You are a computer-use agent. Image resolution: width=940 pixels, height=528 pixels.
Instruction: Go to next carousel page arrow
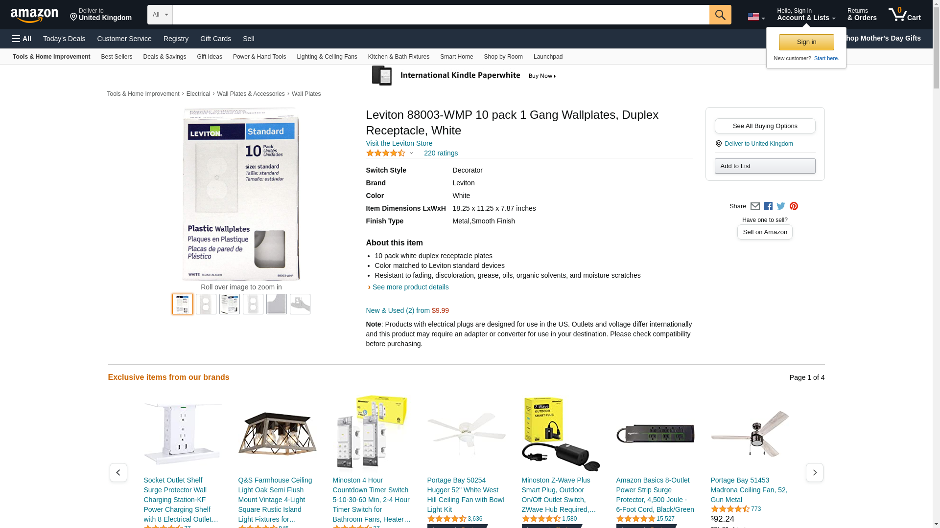click(x=814, y=472)
